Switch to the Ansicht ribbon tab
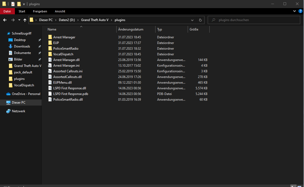304x187 pixels. [60, 11]
